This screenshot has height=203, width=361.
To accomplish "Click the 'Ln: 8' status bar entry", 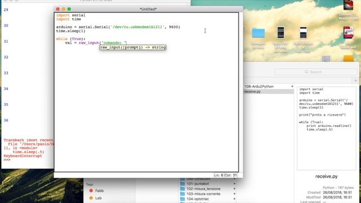I will (x=218, y=175).
